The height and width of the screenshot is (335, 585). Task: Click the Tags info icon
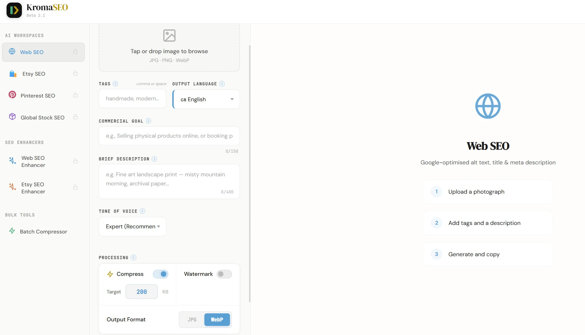pos(115,84)
